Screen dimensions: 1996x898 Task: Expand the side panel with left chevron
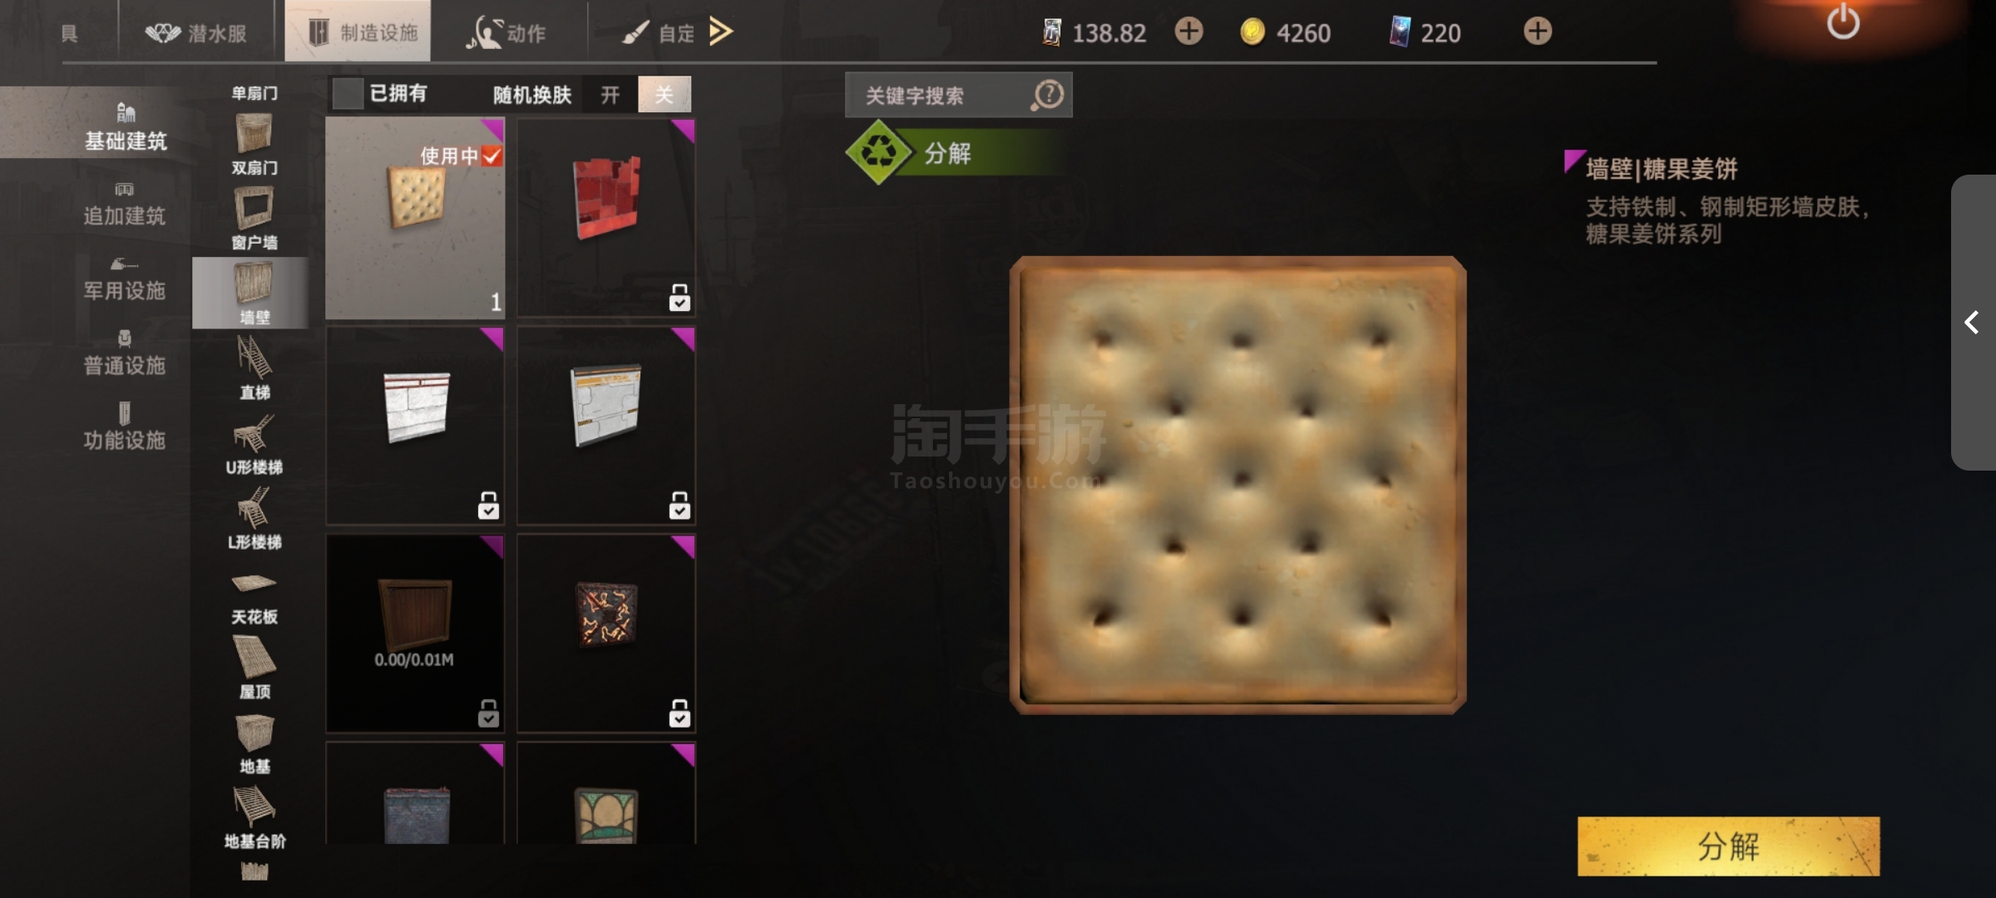click(1972, 322)
